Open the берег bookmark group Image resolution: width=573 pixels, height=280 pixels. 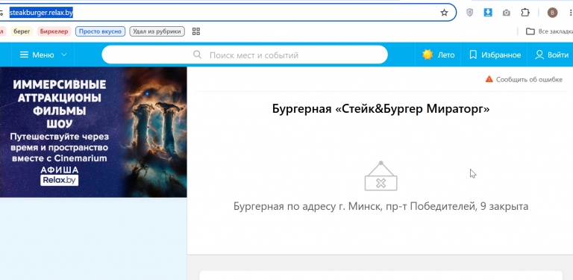[x=22, y=31]
